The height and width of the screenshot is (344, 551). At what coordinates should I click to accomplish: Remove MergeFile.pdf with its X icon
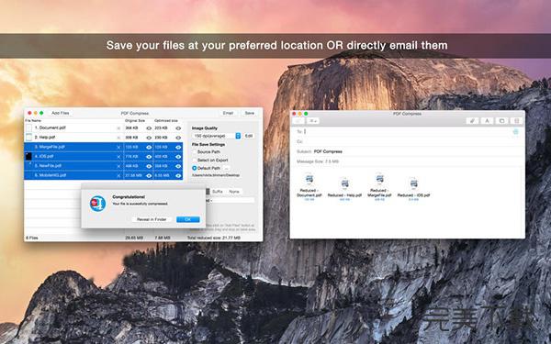pyautogui.click(x=118, y=147)
